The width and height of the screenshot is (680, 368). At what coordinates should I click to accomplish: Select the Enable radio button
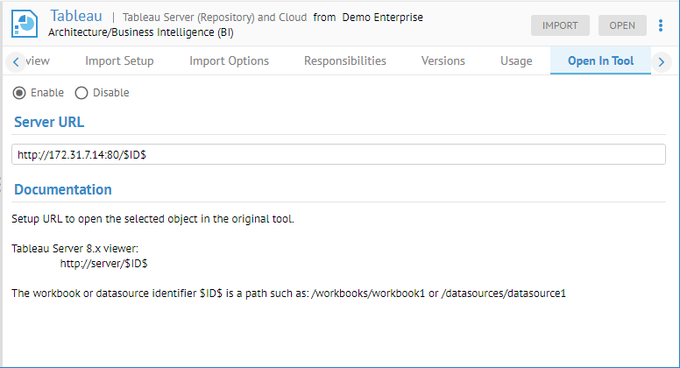(x=19, y=93)
